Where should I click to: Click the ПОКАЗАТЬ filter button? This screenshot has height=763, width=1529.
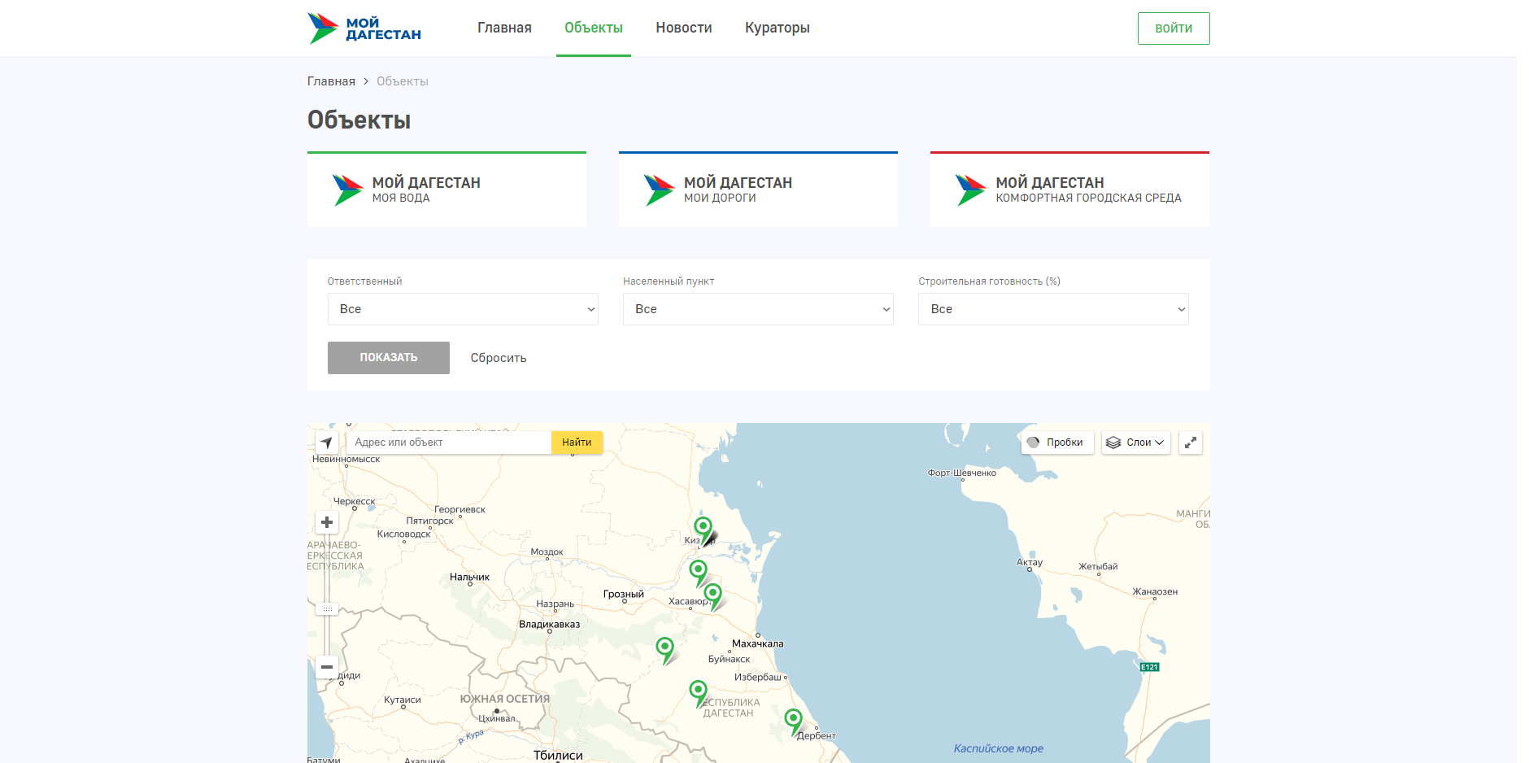tap(389, 358)
